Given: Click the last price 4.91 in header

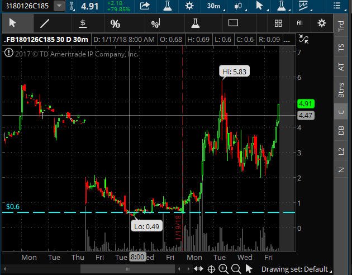Looking at the screenshot, I should click(89, 6).
